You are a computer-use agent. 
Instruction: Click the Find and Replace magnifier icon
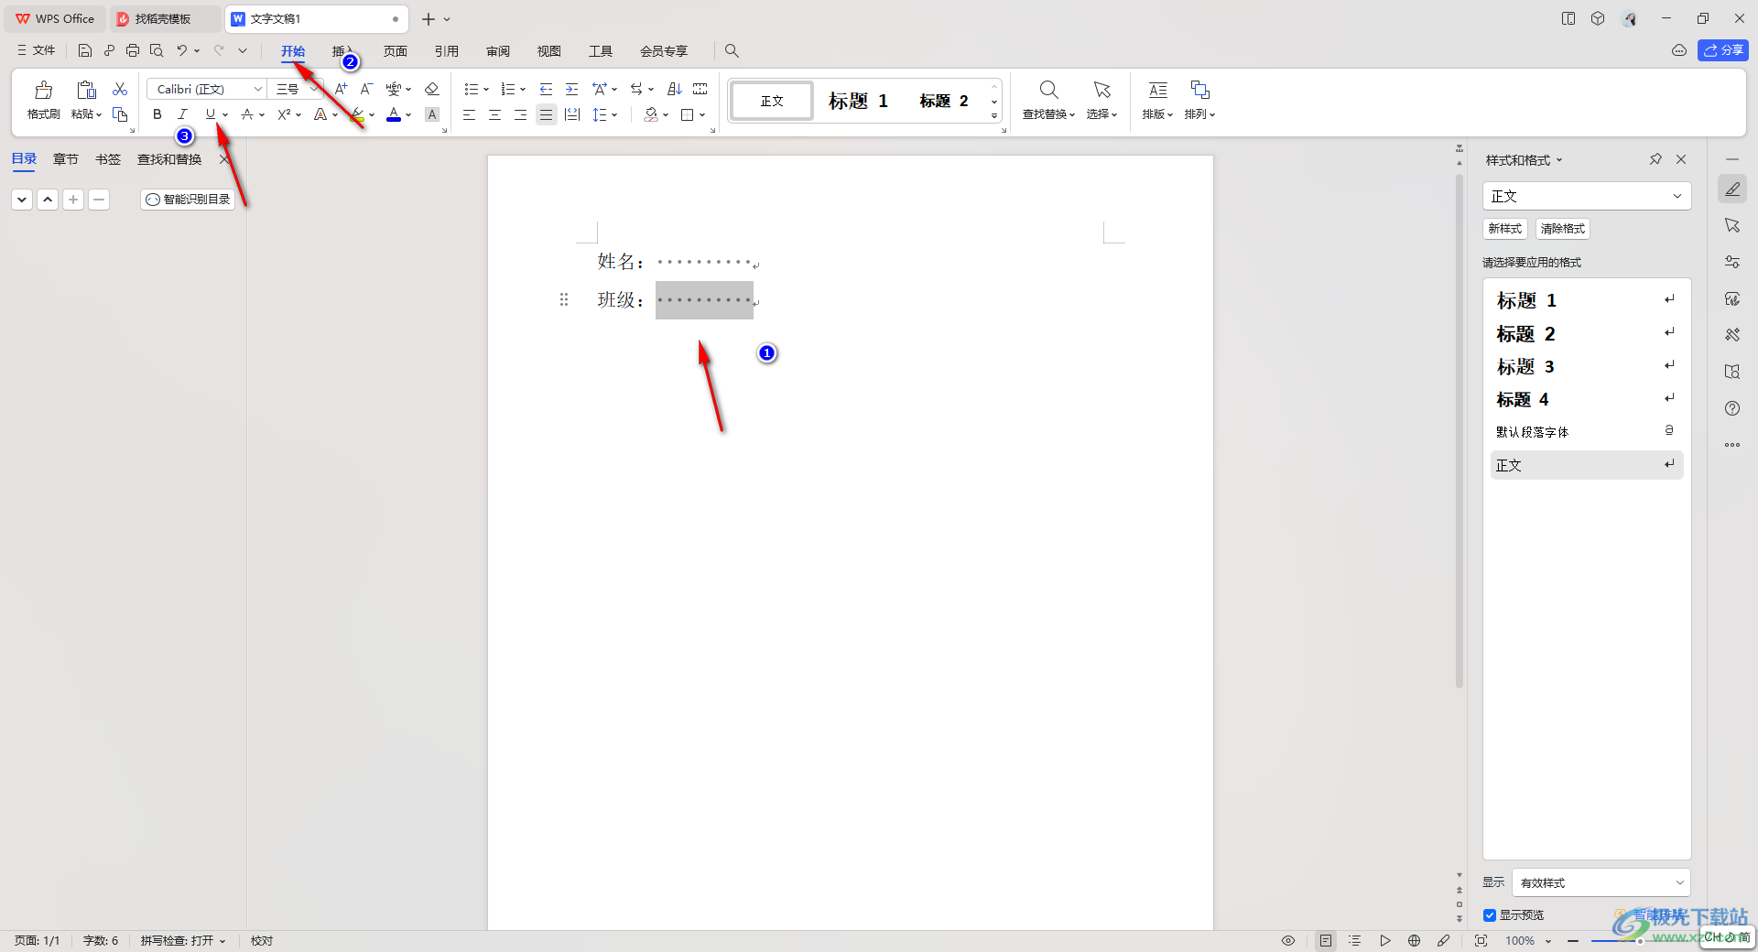point(1049,90)
